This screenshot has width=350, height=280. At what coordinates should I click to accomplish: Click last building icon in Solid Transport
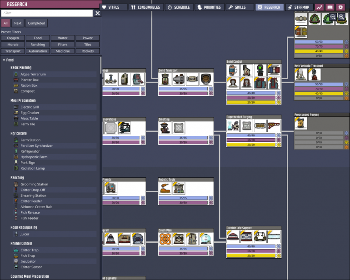tap(206, 79)
